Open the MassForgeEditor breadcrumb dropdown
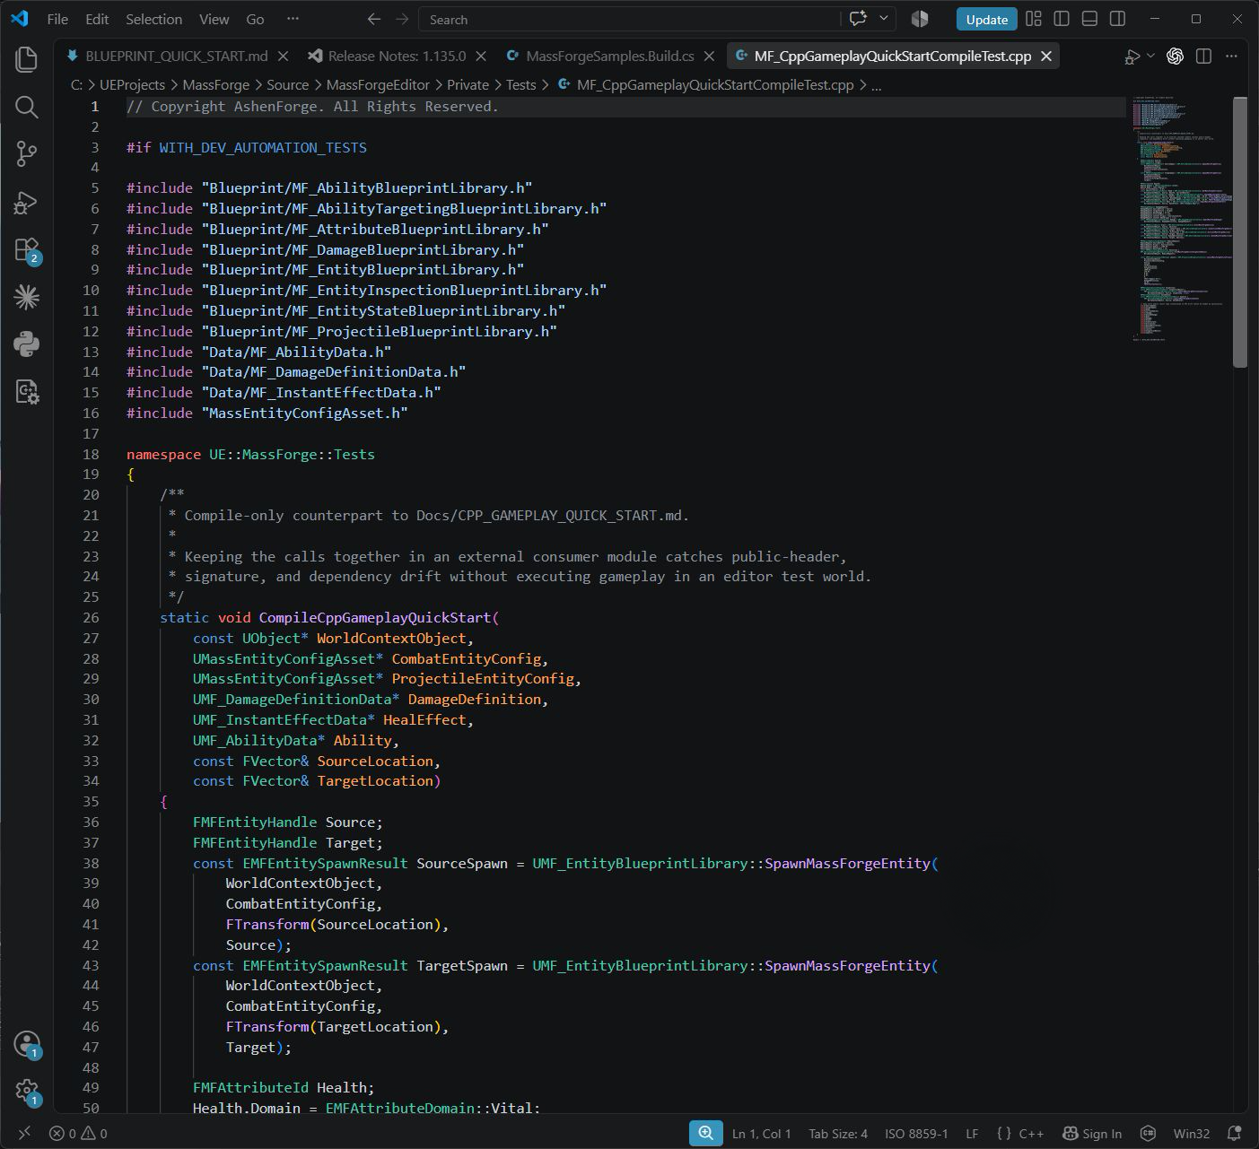The image size is (1259, 1149). [378, 85]
